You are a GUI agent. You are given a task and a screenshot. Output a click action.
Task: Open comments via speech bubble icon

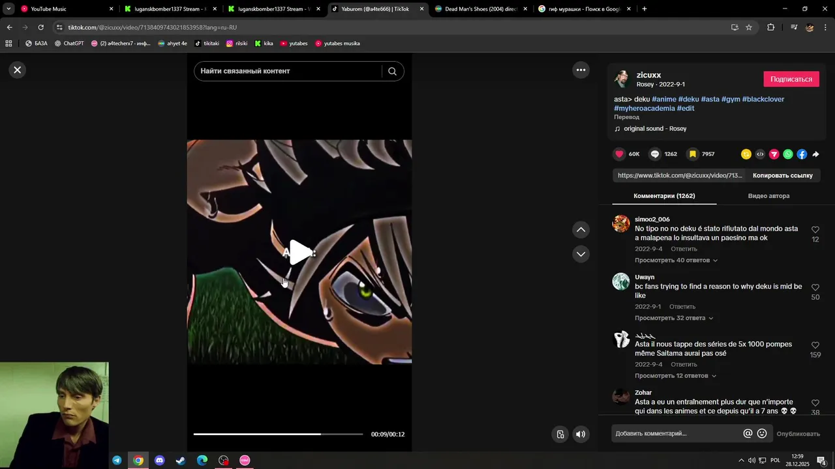tap(655, 154)
